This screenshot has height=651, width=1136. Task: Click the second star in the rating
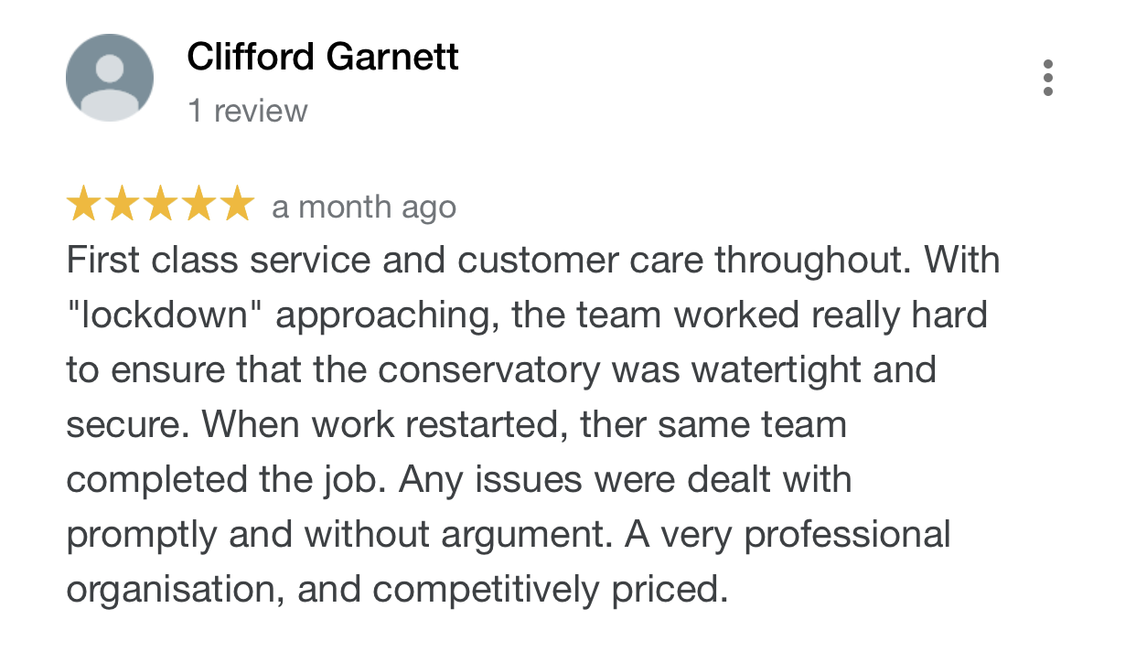click(x=122, y=205)
